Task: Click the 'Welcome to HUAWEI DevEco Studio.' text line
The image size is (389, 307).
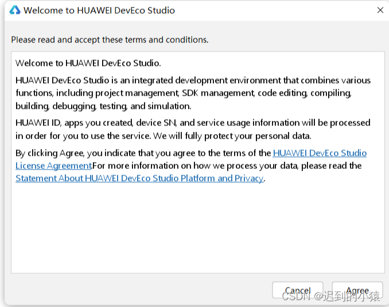Action: 88,63
